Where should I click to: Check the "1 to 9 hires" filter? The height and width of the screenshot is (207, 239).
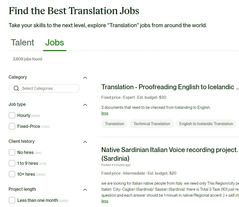[12, 163]
